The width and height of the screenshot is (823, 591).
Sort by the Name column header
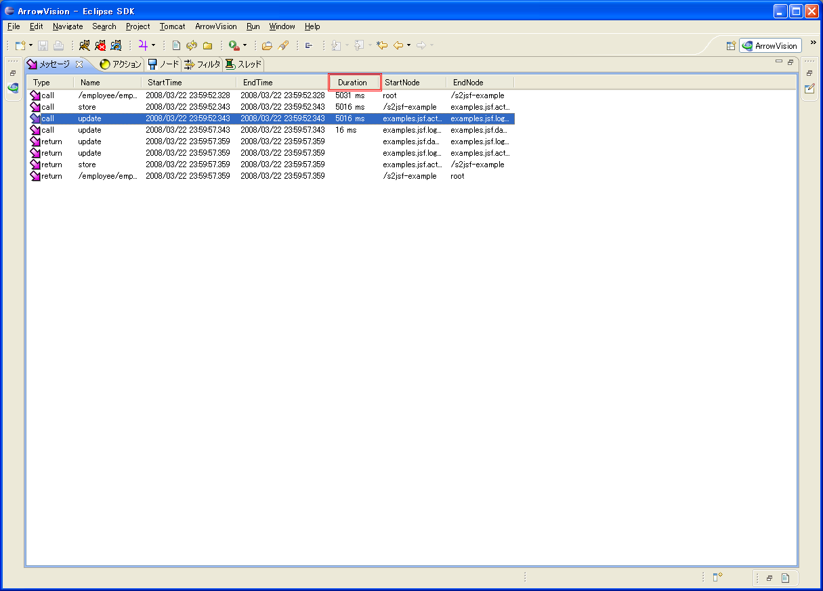click(x=107, y=82)
